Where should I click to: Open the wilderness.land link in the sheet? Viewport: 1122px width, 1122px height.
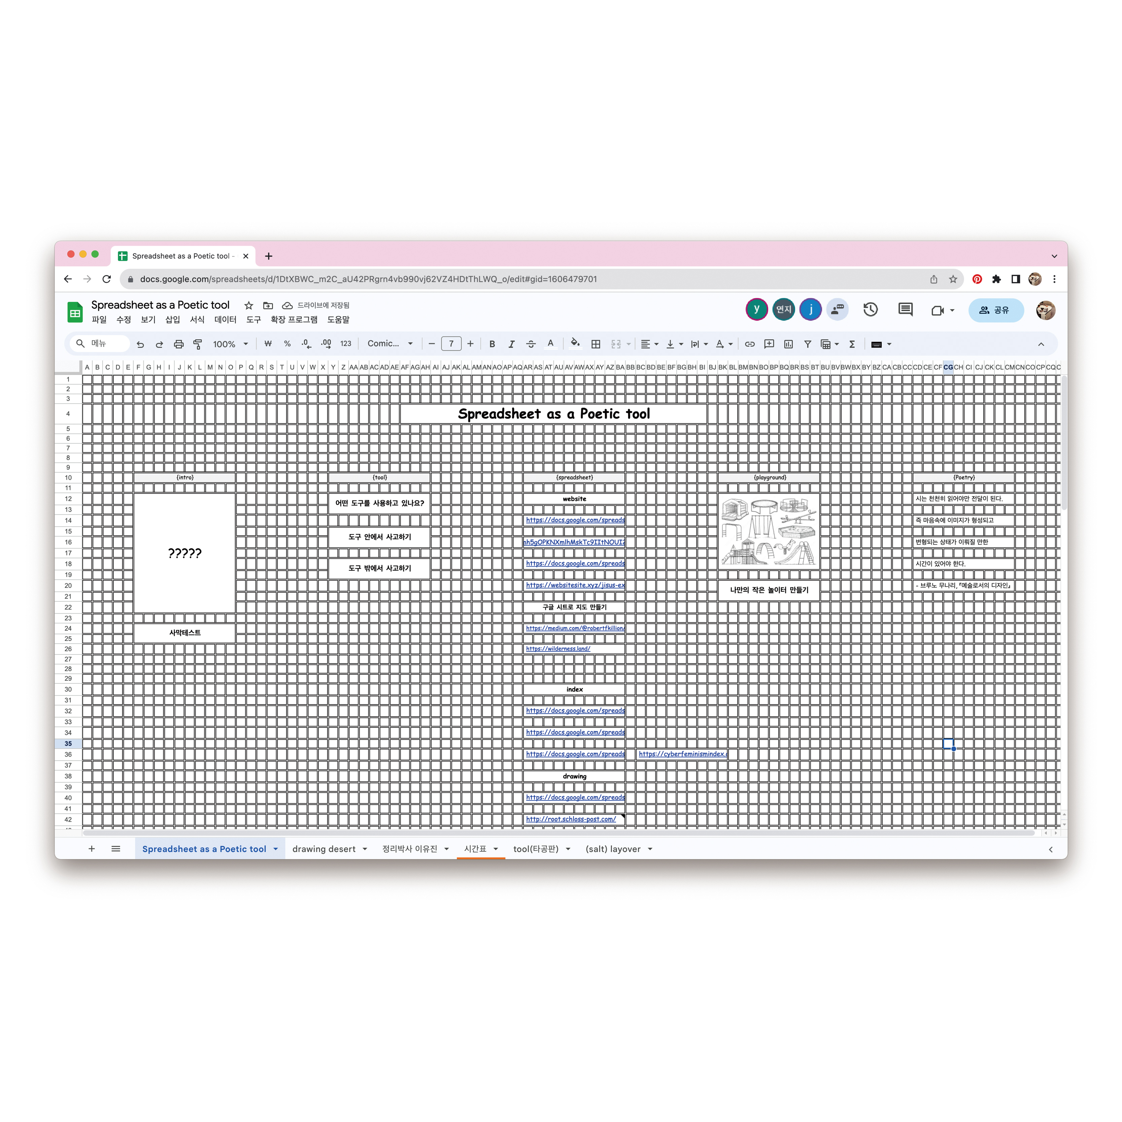pyautogui.click(x=557, y=649)
